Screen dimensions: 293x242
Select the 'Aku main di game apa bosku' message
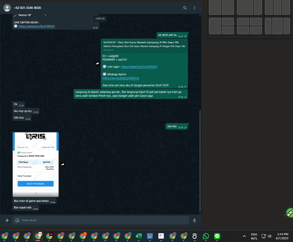pyautogui.click(x=35, y=201)
